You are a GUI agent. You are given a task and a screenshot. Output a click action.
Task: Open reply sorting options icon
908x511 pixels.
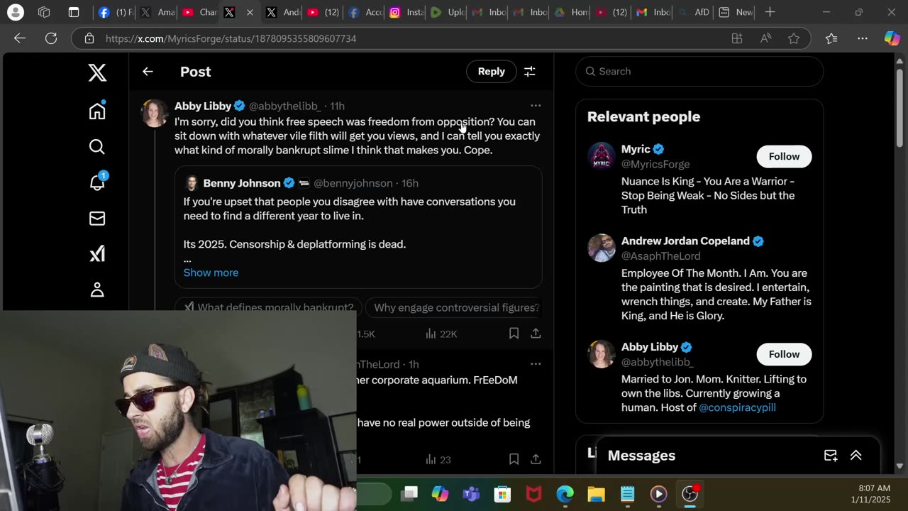coord(529,72)
